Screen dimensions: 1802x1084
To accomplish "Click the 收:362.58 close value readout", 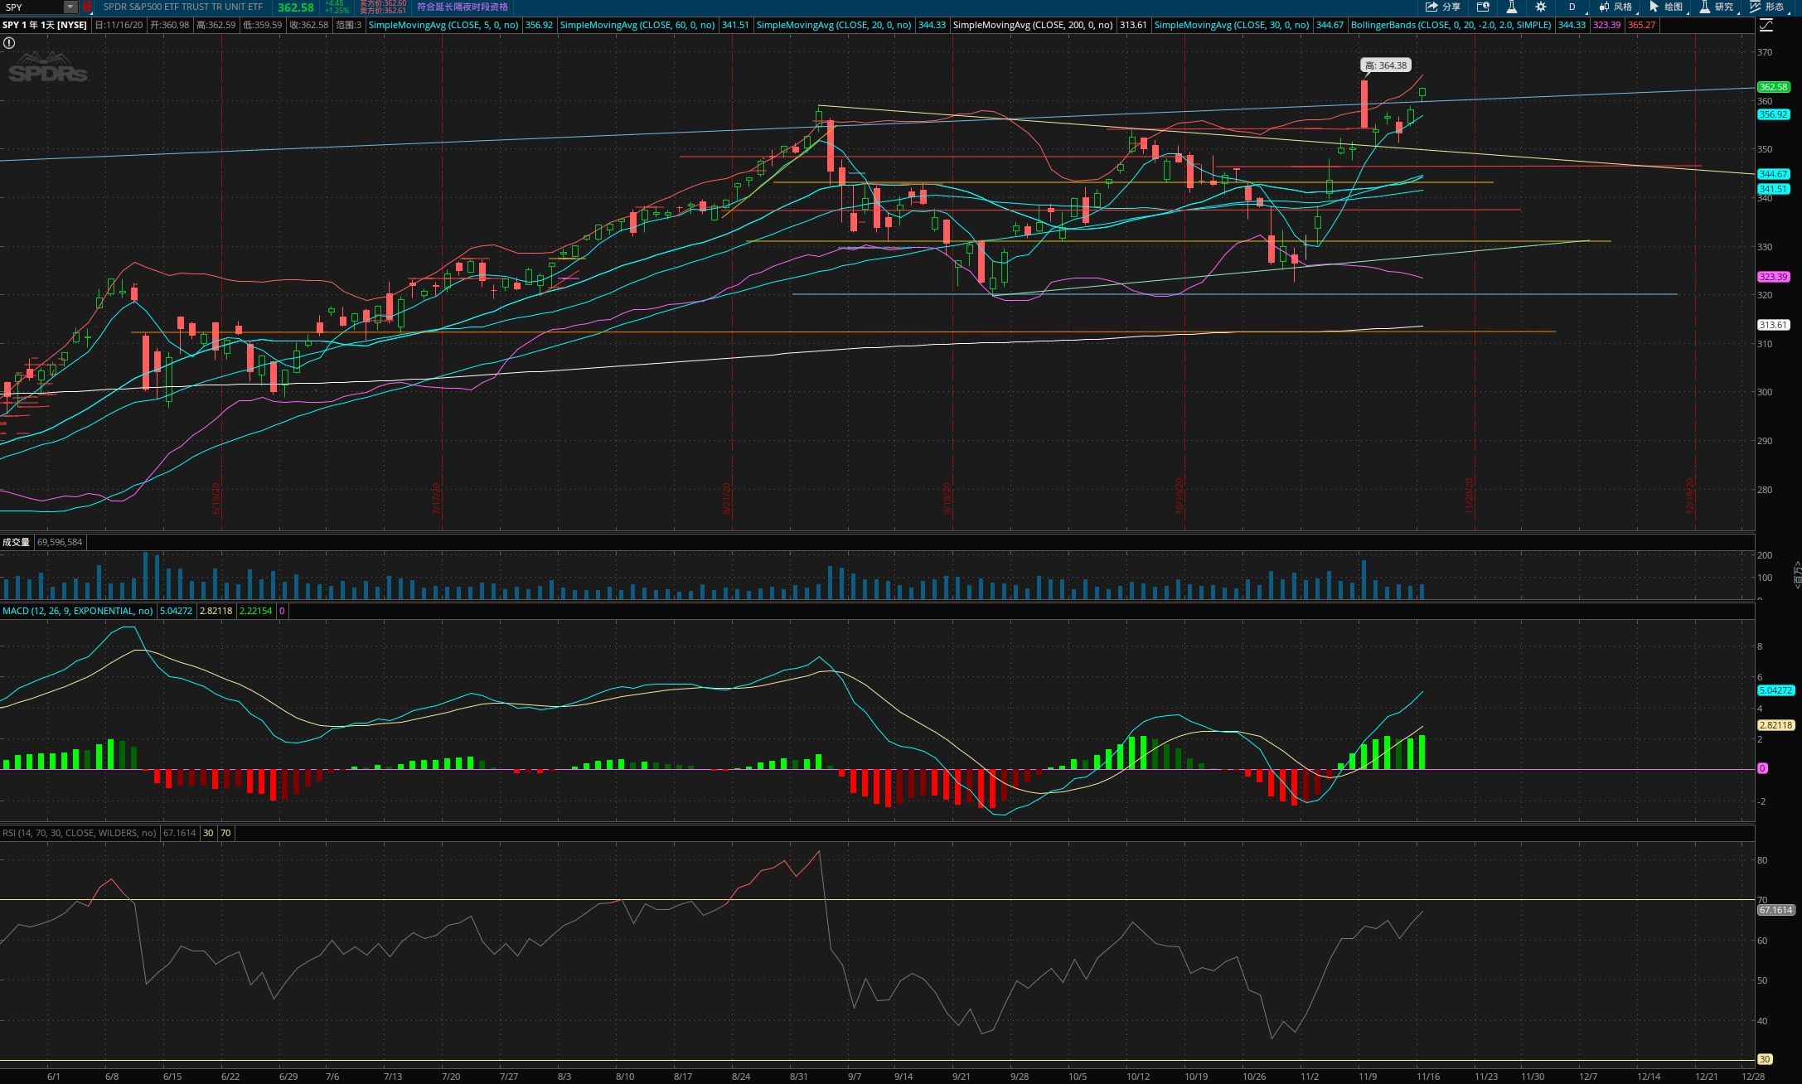I will click(309, 25).
